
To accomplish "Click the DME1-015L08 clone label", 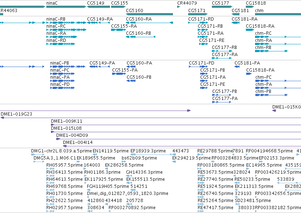I will pyautogui.click(x=66, y=128).
